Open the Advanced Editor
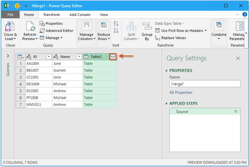This screenshot has width=250, height=167. point(56,31)
